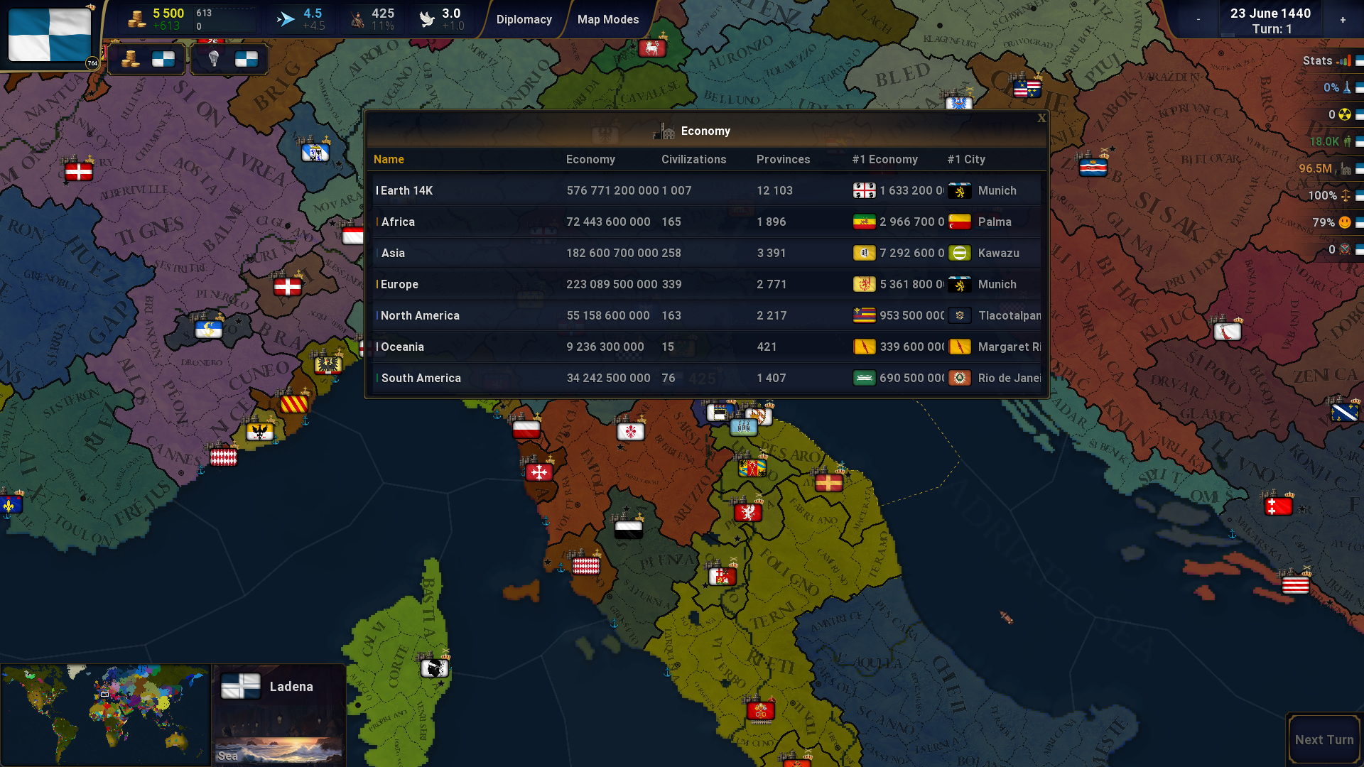The image size is (1364, 767).
Task: Open the research lightbulb panel button
Action: click(x=229, y=59)
